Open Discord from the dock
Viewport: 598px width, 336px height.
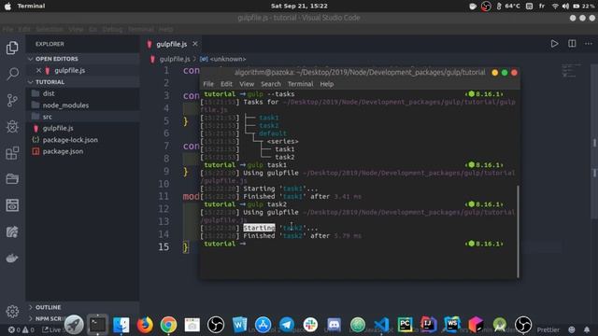335,325
